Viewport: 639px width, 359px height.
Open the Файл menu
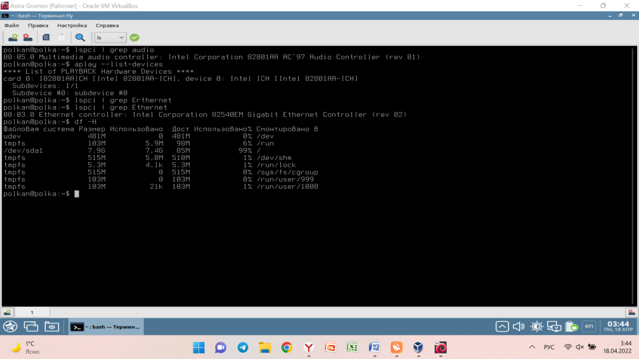12,25
